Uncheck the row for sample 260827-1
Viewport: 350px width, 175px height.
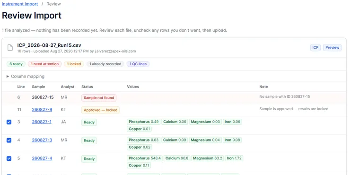[x=9, y=122]
